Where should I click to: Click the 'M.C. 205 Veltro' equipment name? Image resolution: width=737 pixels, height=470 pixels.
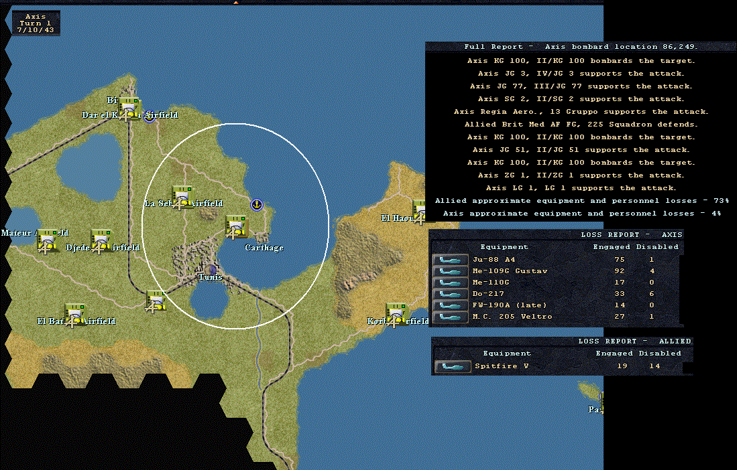512,316
